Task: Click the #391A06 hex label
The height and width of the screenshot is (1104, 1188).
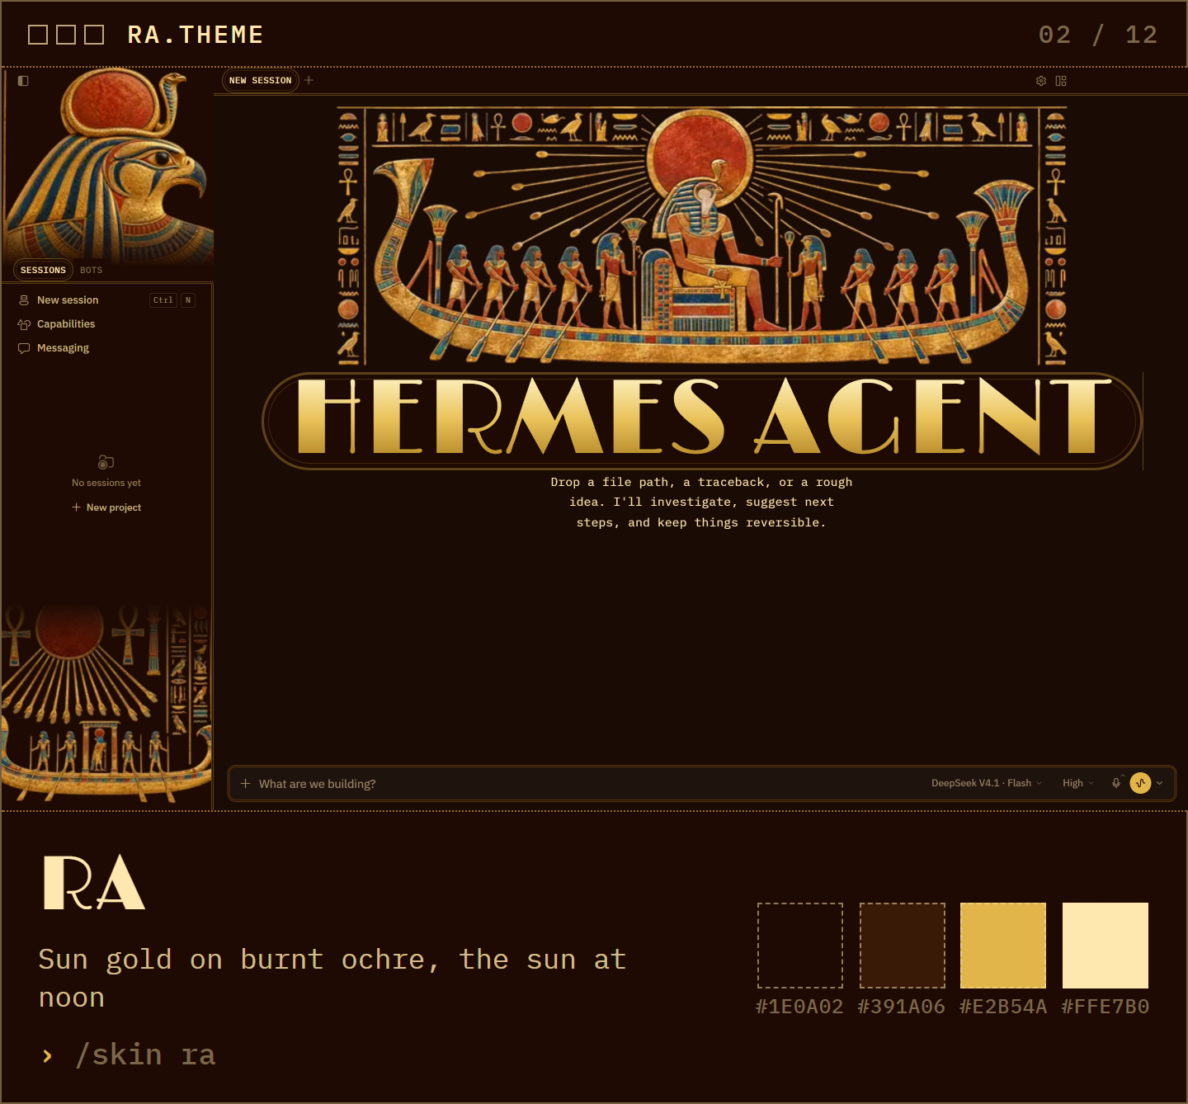Action: coord(902,1007)
